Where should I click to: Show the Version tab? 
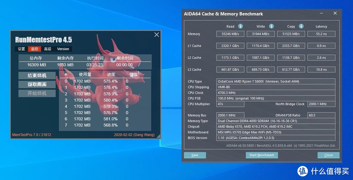point(63,49)
